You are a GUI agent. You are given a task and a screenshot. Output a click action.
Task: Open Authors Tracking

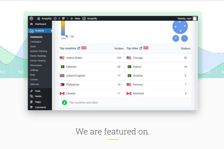[x=39, y=51]
